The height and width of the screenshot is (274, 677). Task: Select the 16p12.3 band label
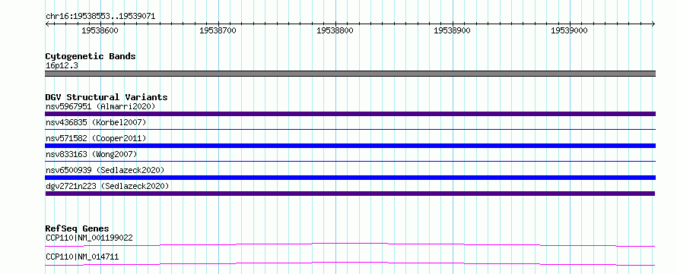click(x=62, y=66)
